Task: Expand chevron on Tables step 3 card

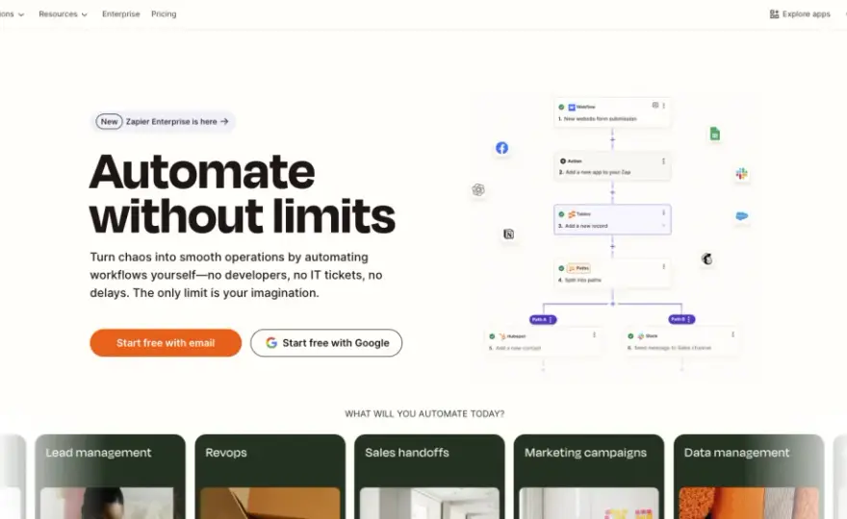Action: (664, 226)
